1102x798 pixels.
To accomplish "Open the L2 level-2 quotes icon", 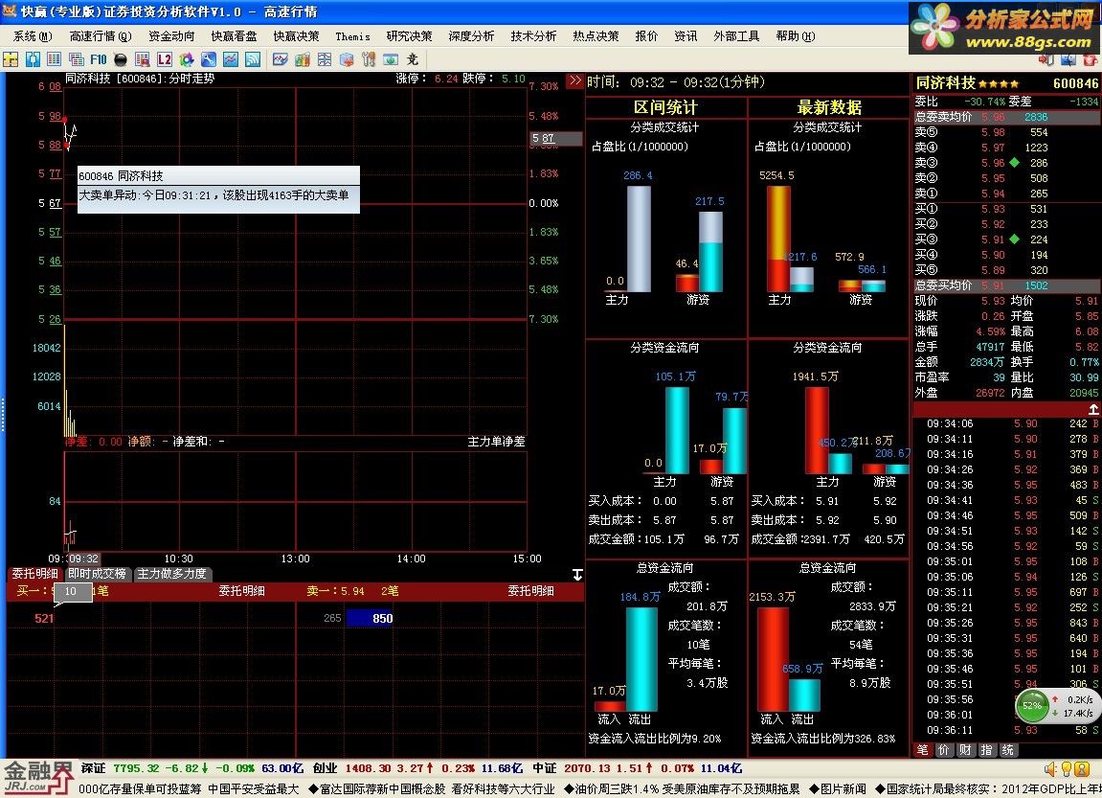I will coord(165,59).
